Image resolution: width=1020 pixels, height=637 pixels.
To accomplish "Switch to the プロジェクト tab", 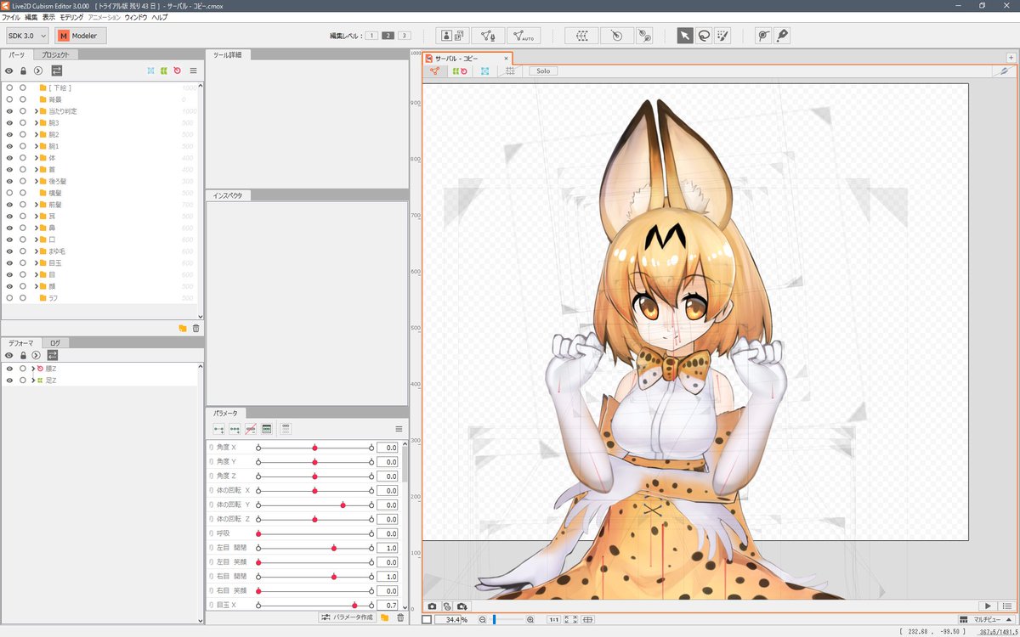I will [x=56, y=54].
